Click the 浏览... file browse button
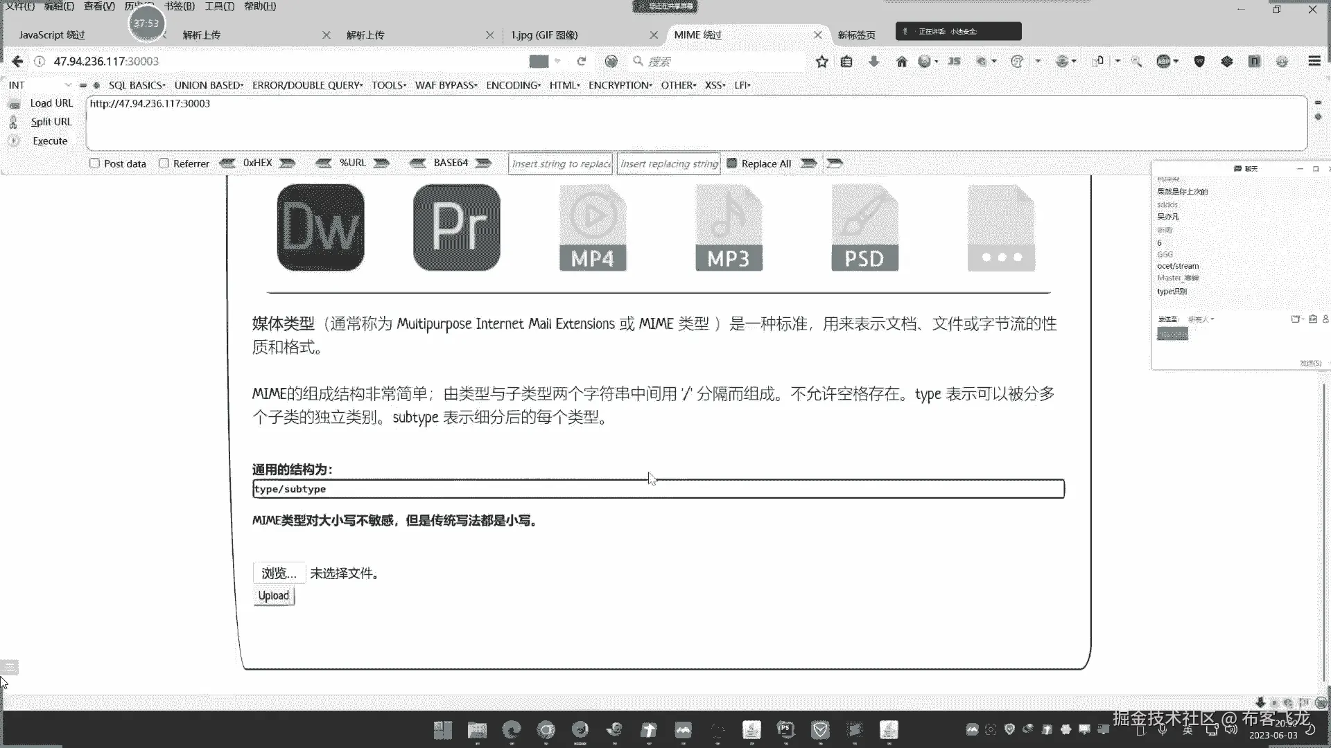This screenshot has width=1331, height=748. tap(279, 573)
